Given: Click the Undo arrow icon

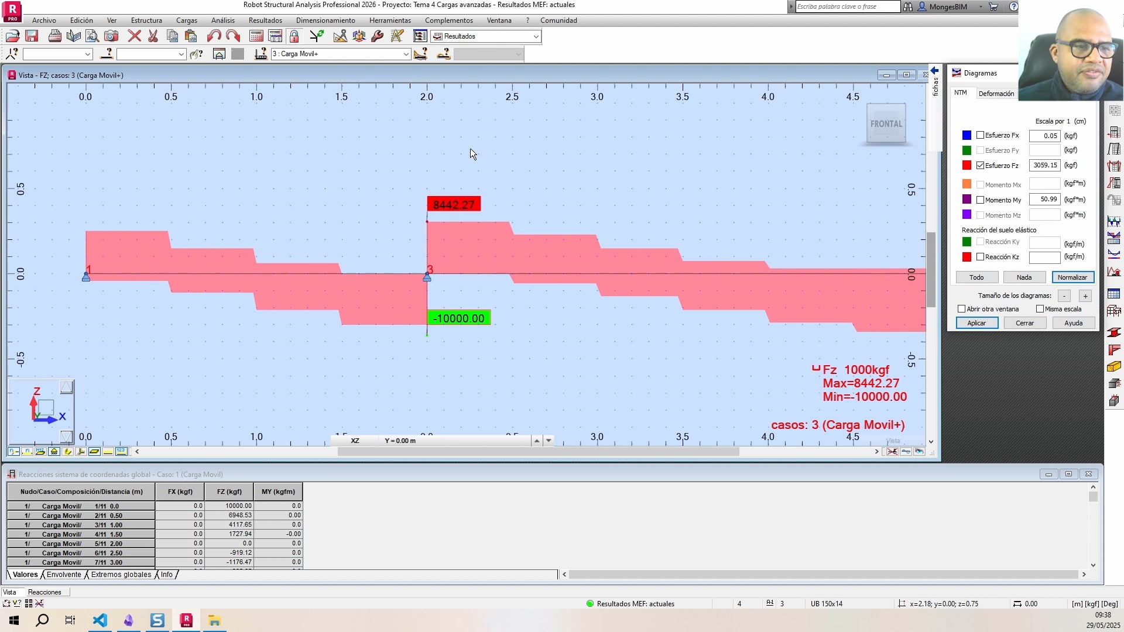Looking at the screenshot, I should [x=214, y=36].
